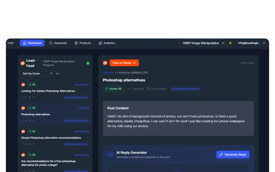Open the Sort by Score dropdown
The image size is (275, 172).
(x=37, y=73)
